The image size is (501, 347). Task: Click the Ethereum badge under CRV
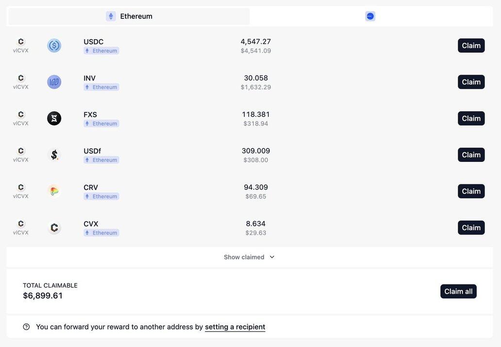tap(101, 196)
